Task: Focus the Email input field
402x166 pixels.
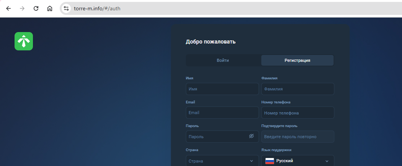Action: tap(222, 113)
